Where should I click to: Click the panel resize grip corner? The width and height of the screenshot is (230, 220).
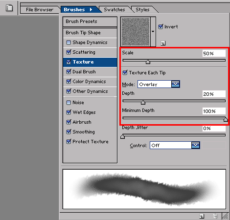(226, 216)
